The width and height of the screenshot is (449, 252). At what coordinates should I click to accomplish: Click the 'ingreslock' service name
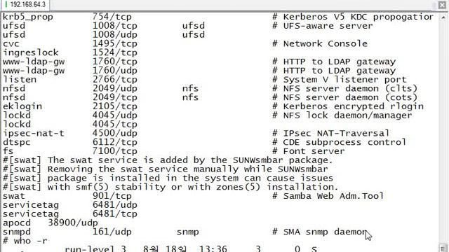[31, 52]
